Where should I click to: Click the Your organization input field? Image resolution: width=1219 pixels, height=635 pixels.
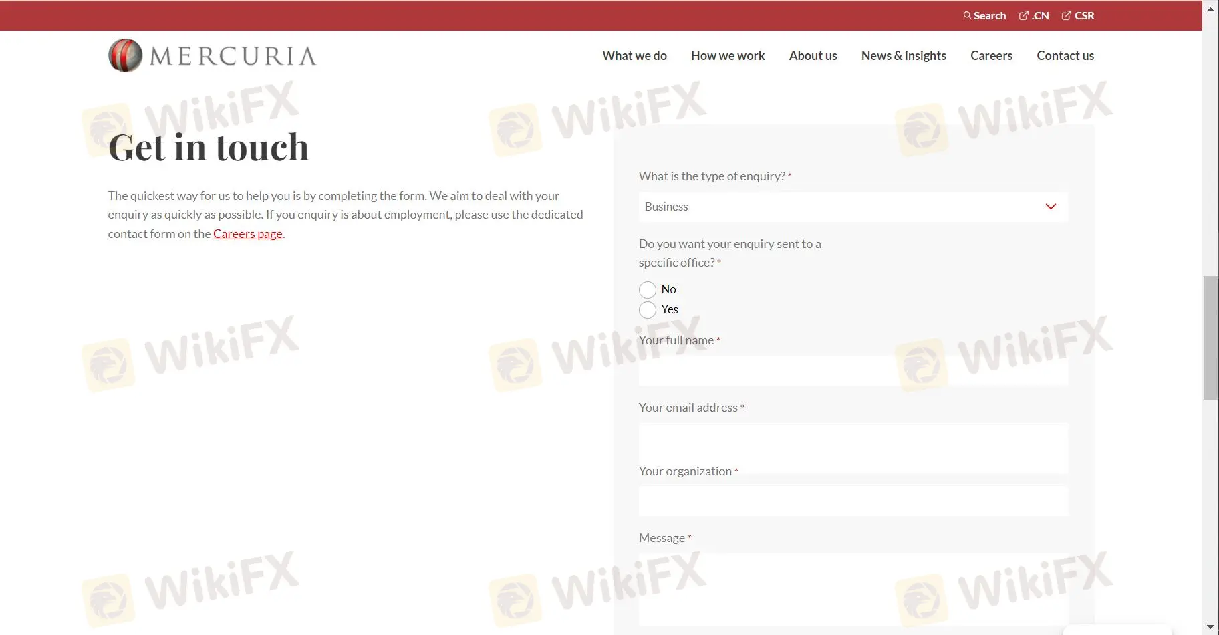[852, 501]
